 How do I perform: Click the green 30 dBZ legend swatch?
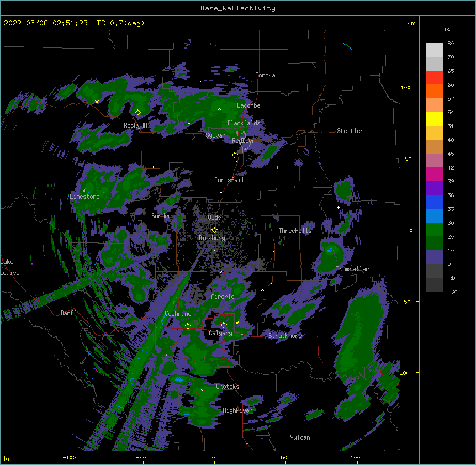[x=434, y=230]
